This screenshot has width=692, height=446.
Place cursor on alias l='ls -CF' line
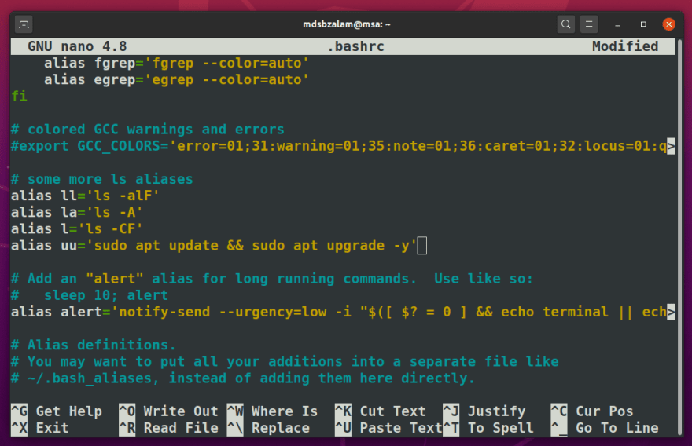click(x=76, y=229)
